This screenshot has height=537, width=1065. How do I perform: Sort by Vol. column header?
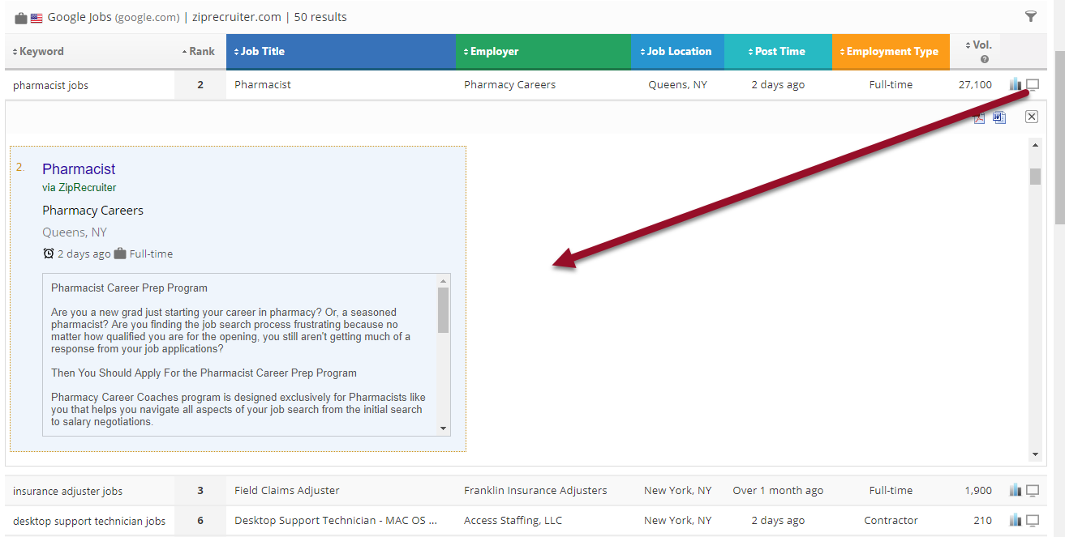coord(979,45)
